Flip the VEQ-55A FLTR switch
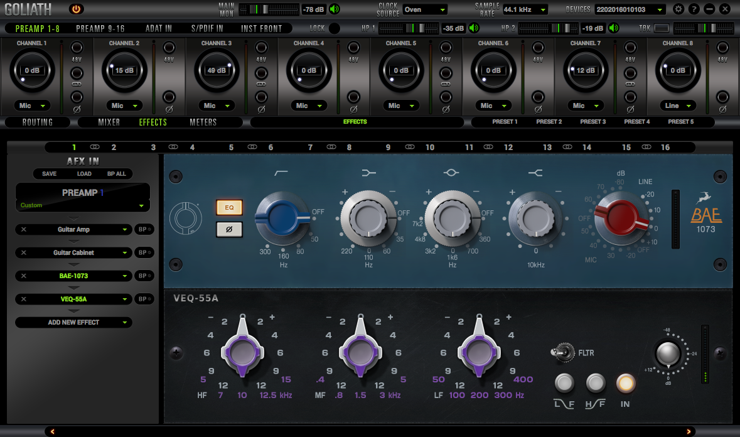 tap(562, 352)
